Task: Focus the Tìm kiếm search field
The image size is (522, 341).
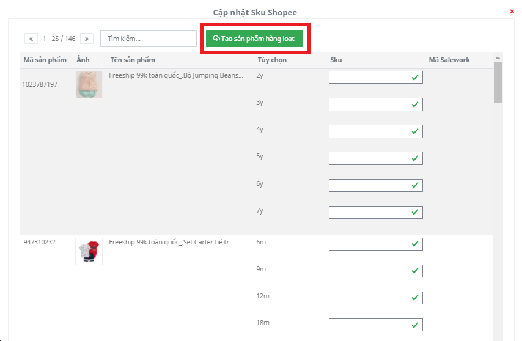Action: (x=148, y=38)
